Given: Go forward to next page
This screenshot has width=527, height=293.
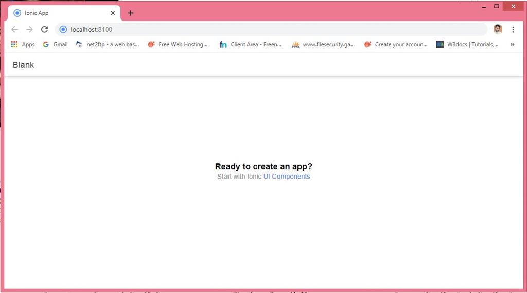Looking at the screenshot, I should [x=29, y=29].
